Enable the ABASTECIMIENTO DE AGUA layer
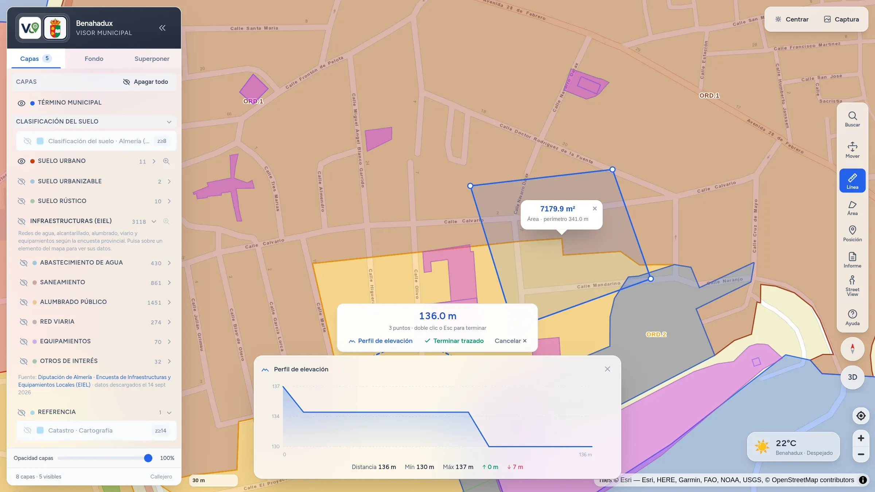This screenshot has height=492, width=875. (24, 263)
